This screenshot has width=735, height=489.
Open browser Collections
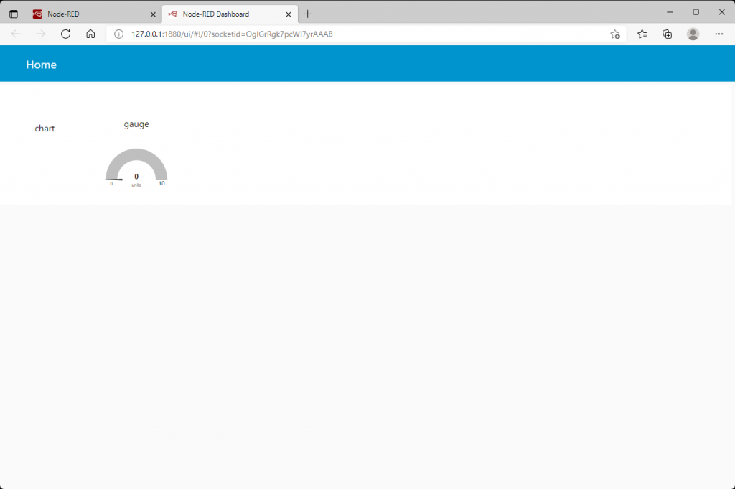[667, 34]
